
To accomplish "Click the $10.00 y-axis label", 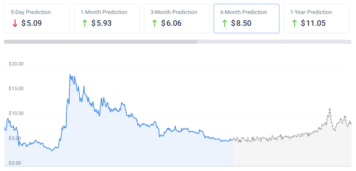I will pyautogui.click(x=16, y=113).
